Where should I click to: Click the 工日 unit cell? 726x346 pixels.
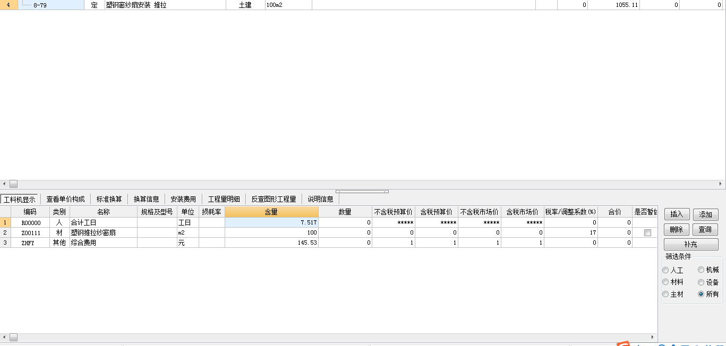187,223
